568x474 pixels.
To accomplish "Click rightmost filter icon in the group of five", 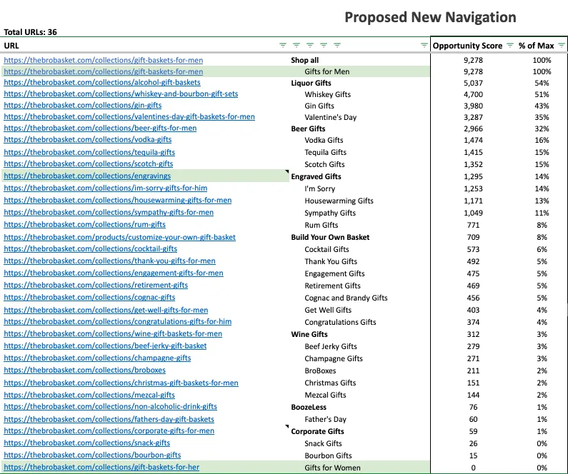I will [x=337, y=45].
